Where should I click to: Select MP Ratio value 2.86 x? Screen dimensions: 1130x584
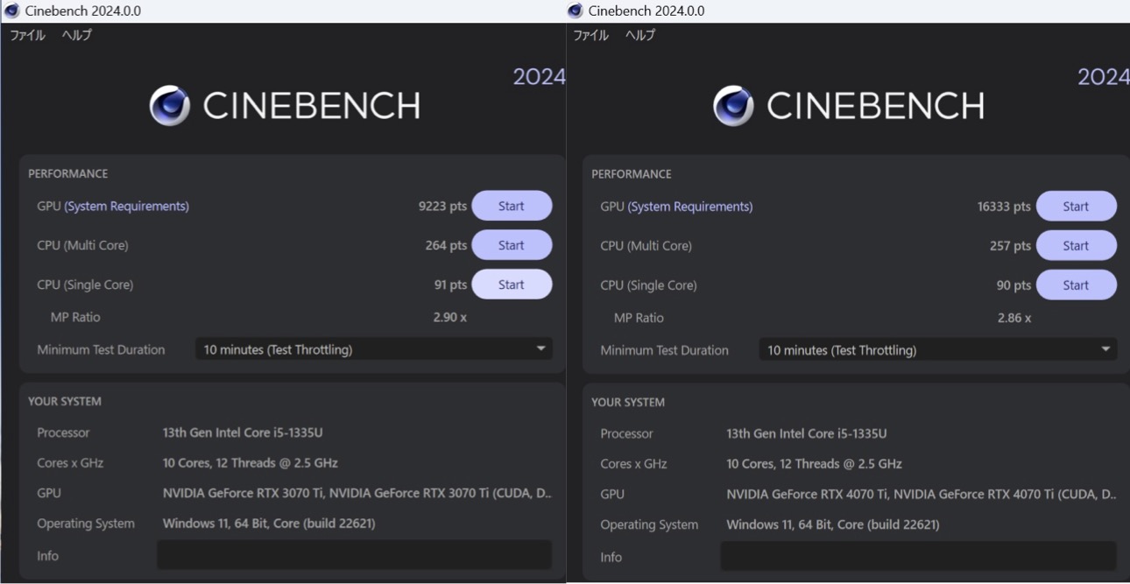pos(1013,318)
